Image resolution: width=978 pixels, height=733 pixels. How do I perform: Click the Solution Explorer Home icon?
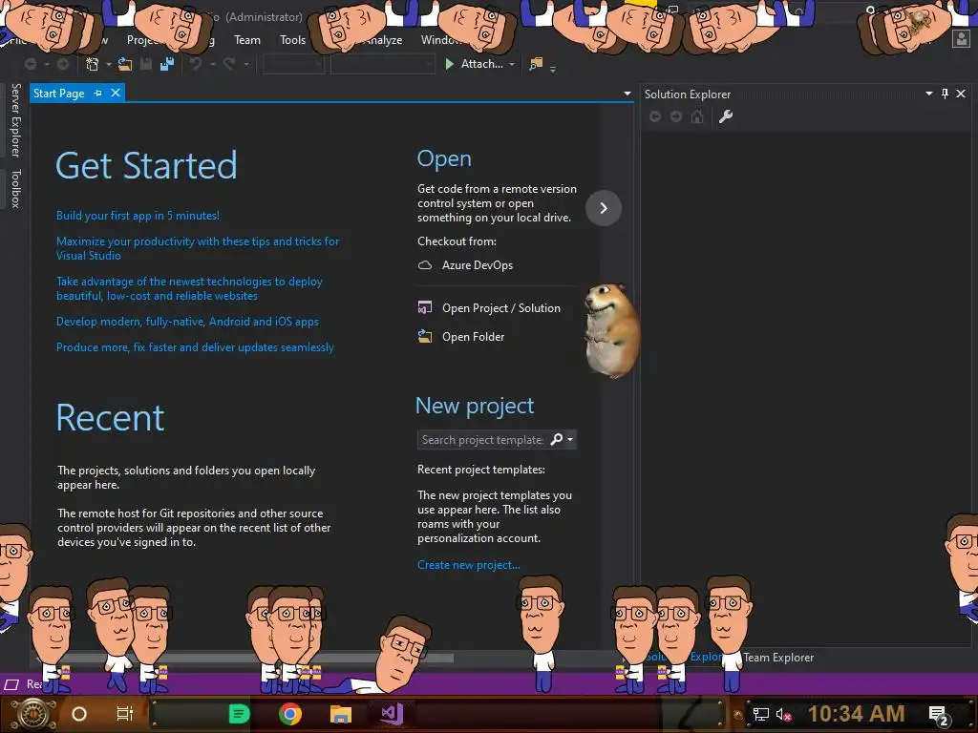[697, 116]
